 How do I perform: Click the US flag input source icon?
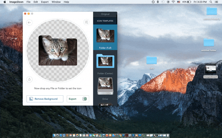click(x=179, y=2)
